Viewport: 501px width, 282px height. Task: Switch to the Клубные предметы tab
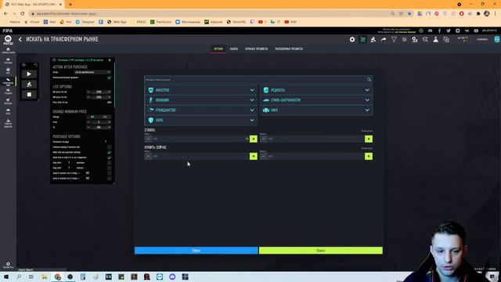(256, 49)
